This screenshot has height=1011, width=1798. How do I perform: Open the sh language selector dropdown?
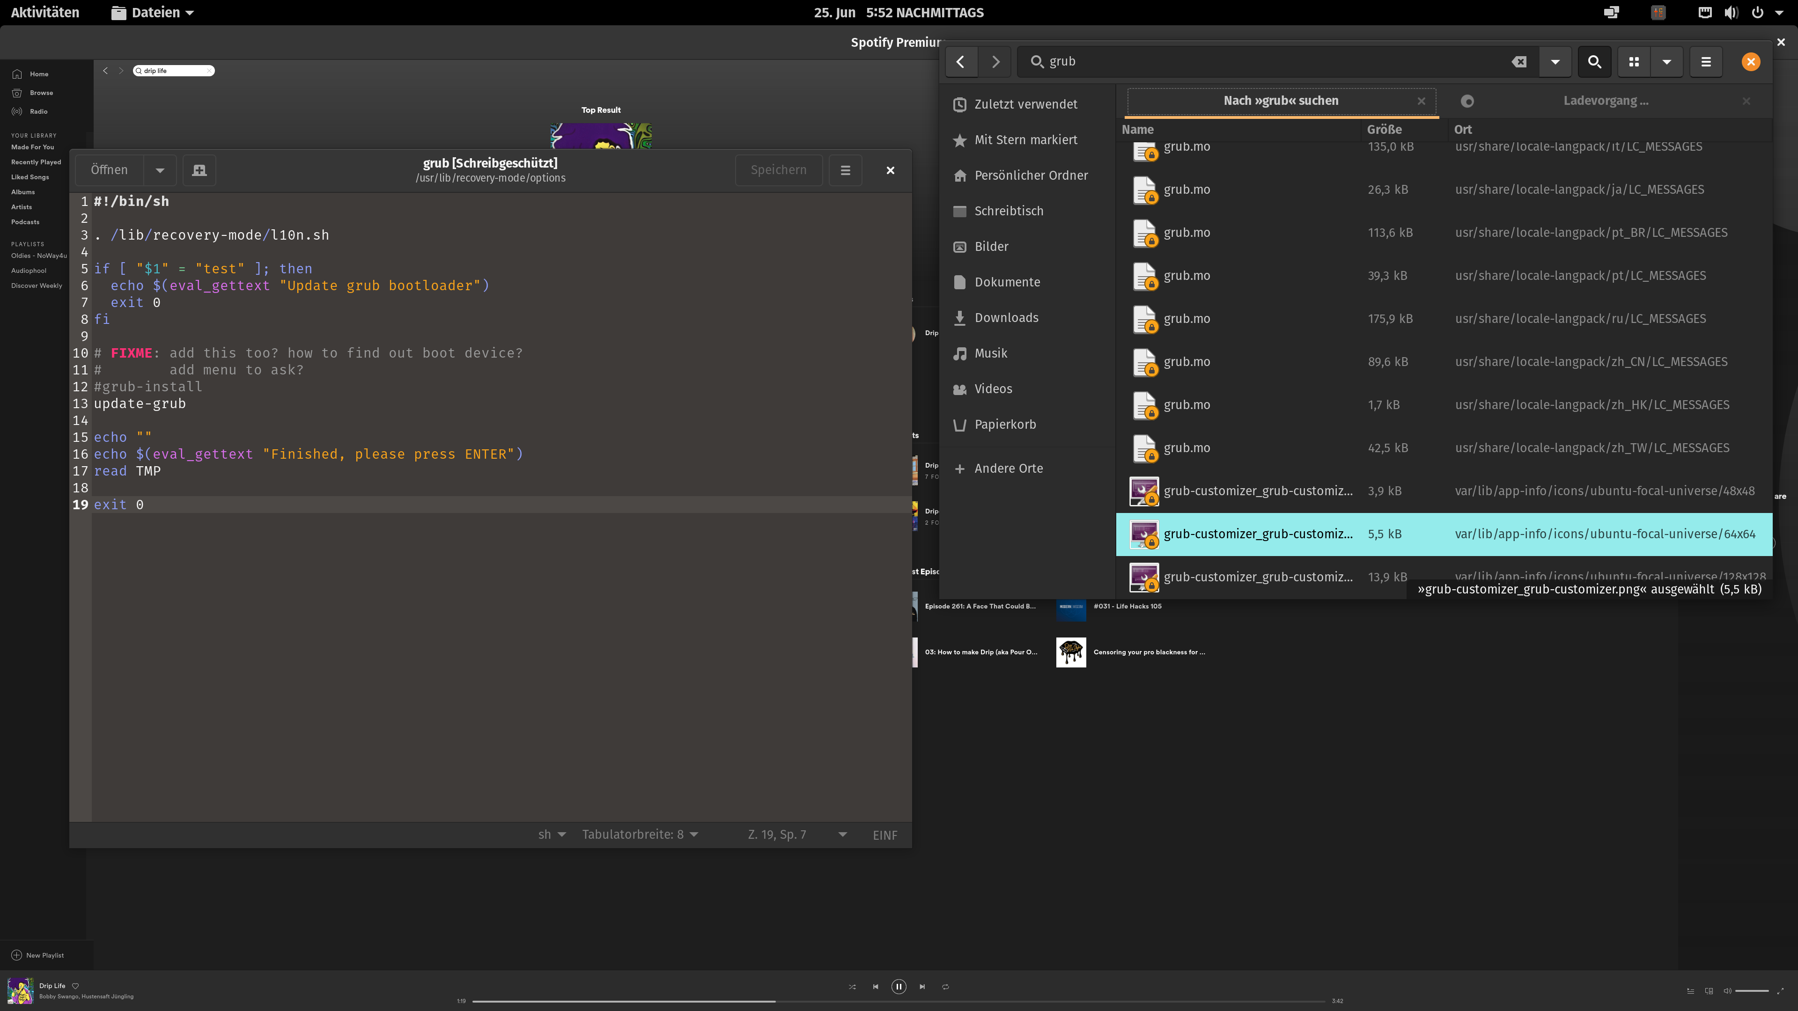pyautogui.click(x=552, y=835)
